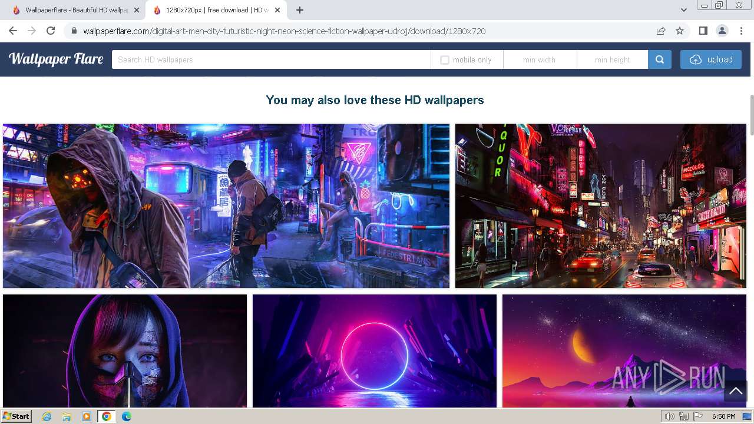Launch Microsoft Edge from taskbar
Viewport: 754px width, 424px height.
coord(126,416)
